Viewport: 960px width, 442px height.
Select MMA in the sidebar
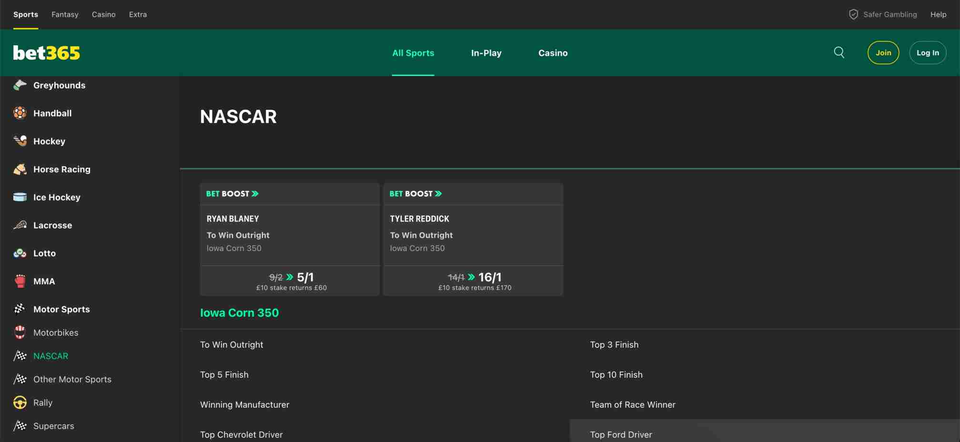[x=44, y=281]
